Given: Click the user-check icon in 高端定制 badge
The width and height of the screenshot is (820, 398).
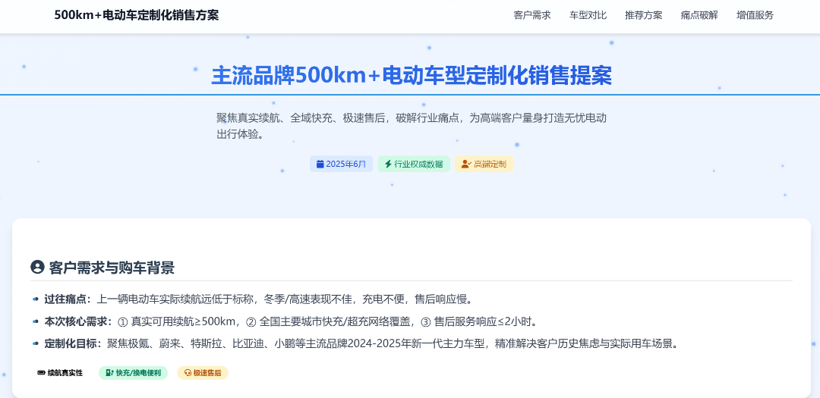Looking at the screenshot, I should [x=466, y=164].
